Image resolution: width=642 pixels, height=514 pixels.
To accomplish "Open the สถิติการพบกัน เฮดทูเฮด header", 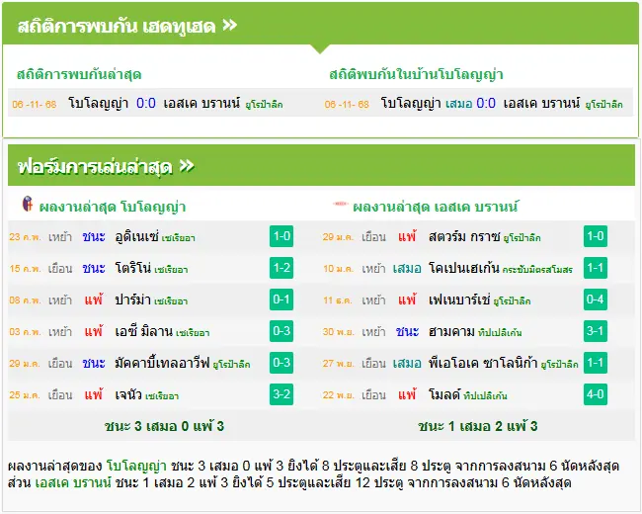I will pos(321,25).
